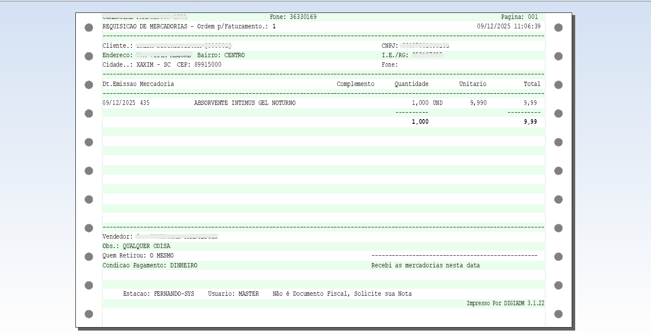The image size is (651, 334).
Task: Select the city XAXIM - SC text
Action: click(x=153, y=64)
